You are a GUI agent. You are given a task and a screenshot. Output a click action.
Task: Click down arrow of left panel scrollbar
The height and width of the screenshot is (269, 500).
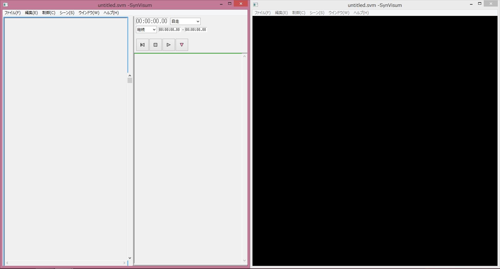click(x=130, y=258)
